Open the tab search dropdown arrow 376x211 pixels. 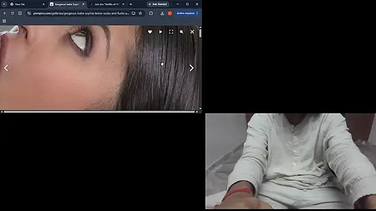4,4
